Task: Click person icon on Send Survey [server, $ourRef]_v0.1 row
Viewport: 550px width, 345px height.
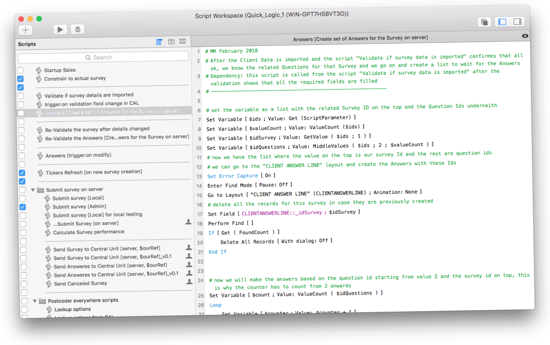Action: 189,256
